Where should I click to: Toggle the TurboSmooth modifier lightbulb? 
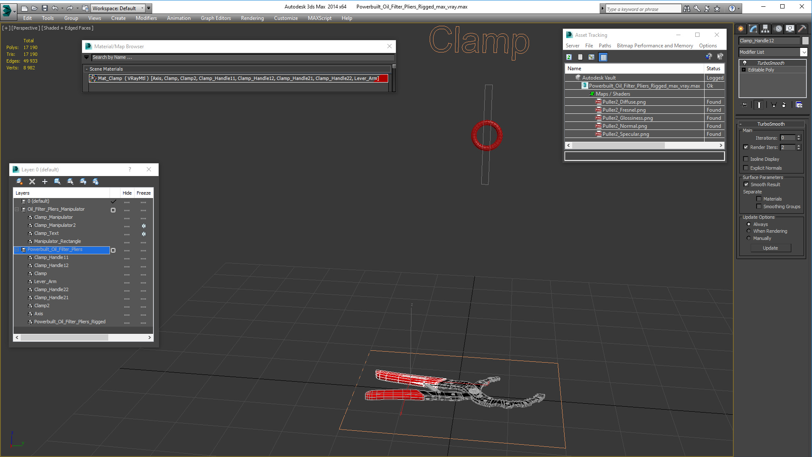click(x=745, y=63)
